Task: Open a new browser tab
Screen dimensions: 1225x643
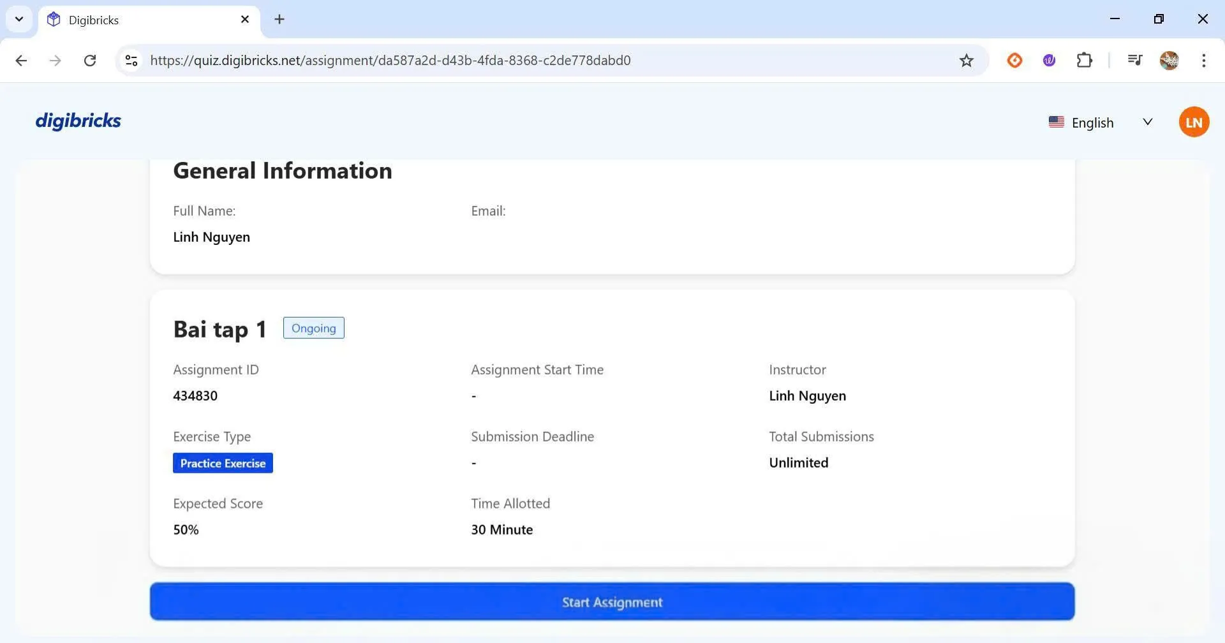Action: 279,20
